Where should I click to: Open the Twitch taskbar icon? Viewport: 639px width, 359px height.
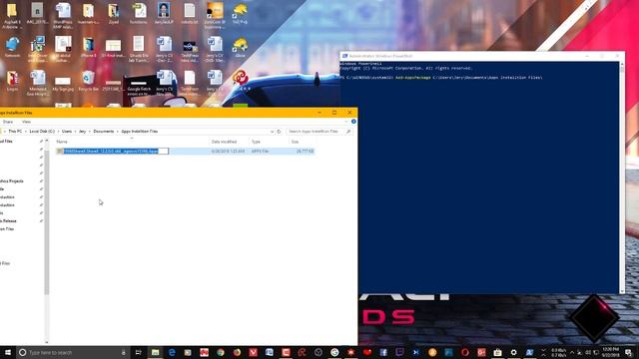(399, 352)
